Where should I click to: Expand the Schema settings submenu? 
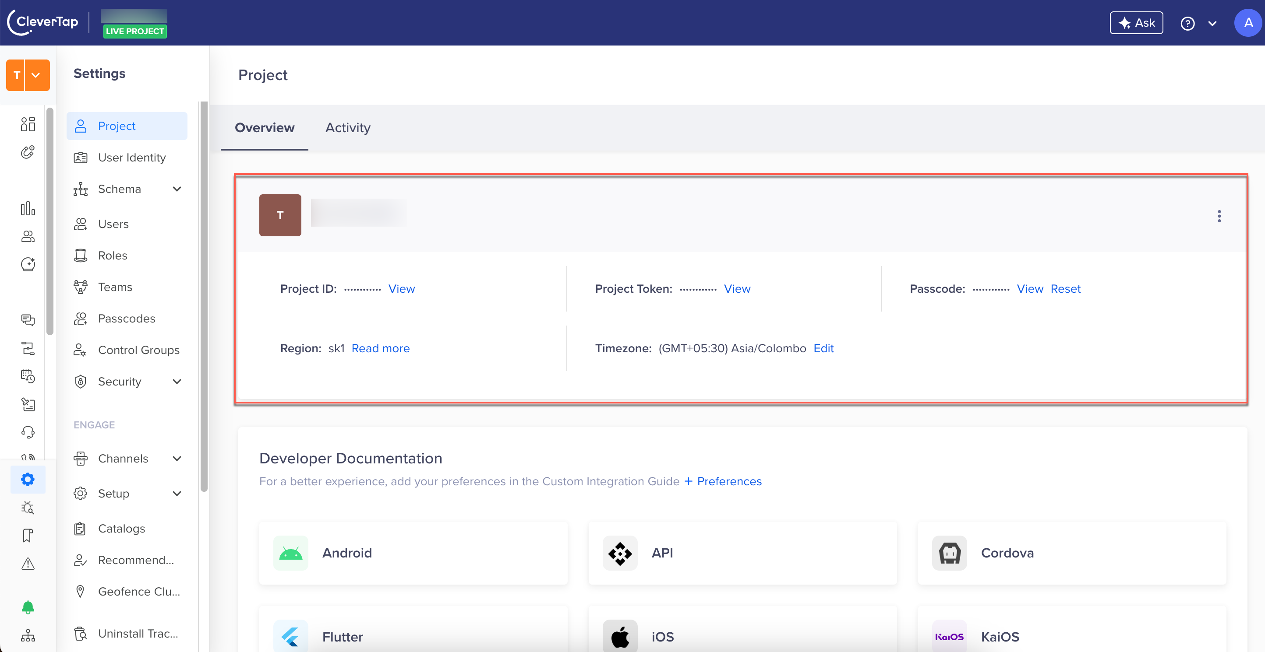point(177,189)
